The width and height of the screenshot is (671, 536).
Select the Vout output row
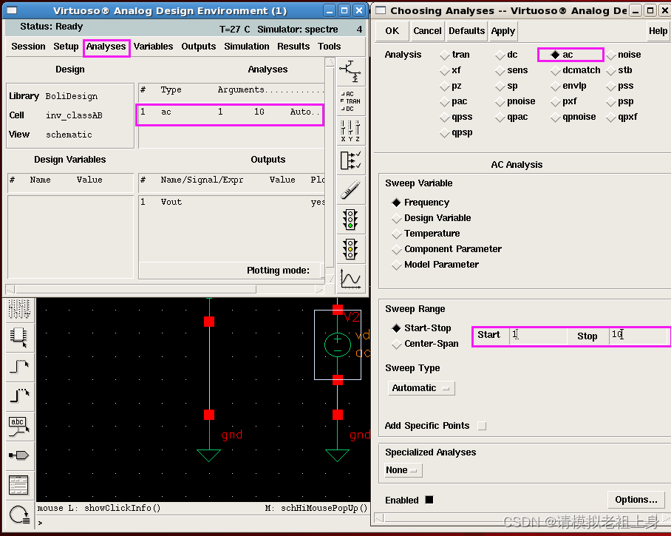coord(231,202)
